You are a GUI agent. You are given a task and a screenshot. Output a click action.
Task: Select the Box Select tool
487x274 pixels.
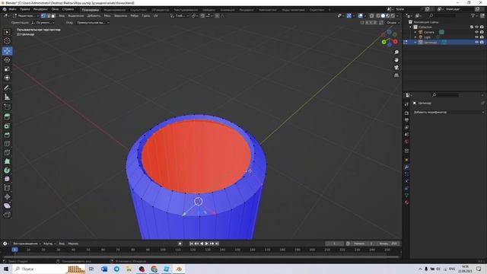[x=7, y=32]
